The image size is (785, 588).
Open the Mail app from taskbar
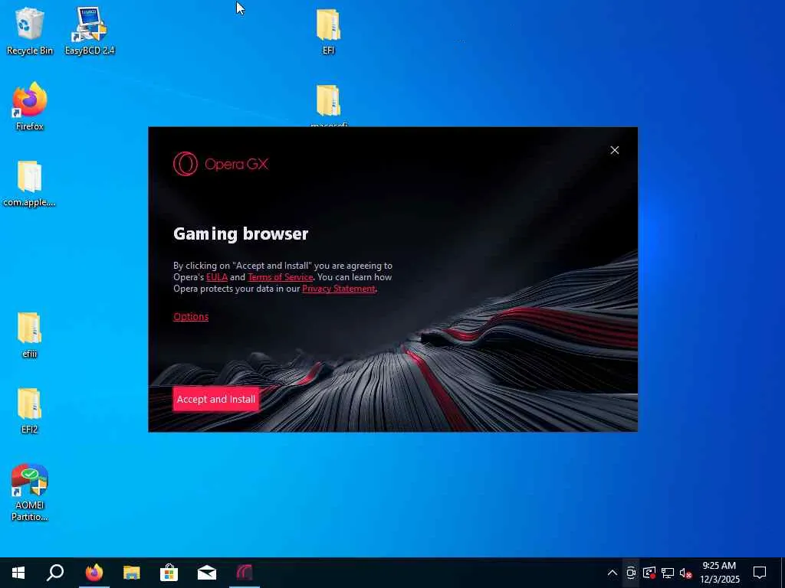coord(207,573)
